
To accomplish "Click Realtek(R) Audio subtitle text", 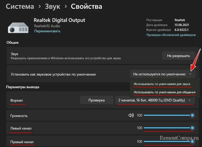I will point(47,26).
